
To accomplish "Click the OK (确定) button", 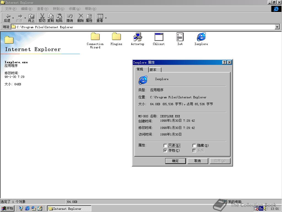I will 175,161.
